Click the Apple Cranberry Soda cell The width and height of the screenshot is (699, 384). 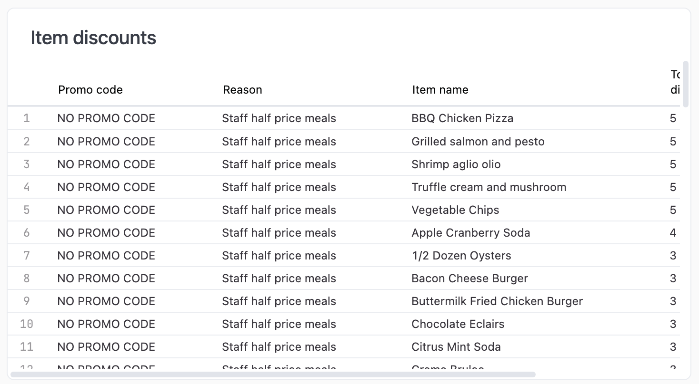471,232
